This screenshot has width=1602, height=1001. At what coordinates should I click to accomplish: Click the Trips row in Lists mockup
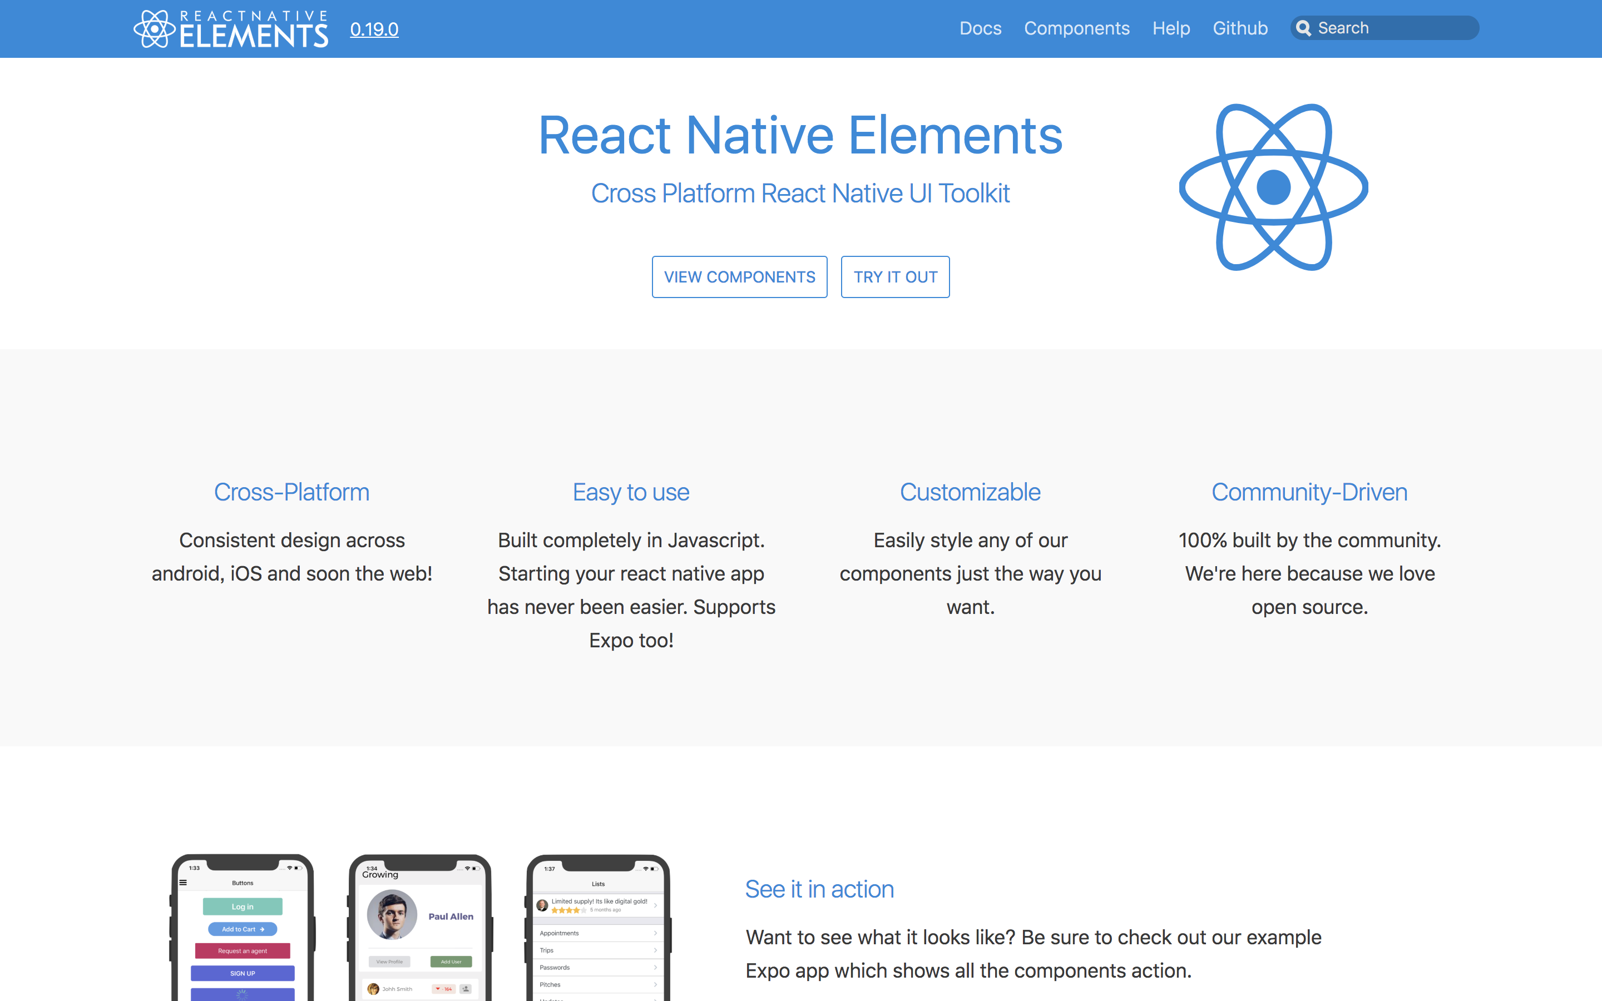598,950
